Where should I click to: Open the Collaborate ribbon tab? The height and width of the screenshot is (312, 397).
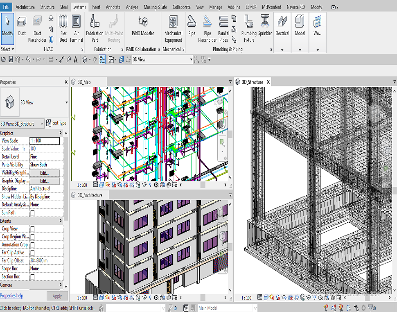pos(182,7)
